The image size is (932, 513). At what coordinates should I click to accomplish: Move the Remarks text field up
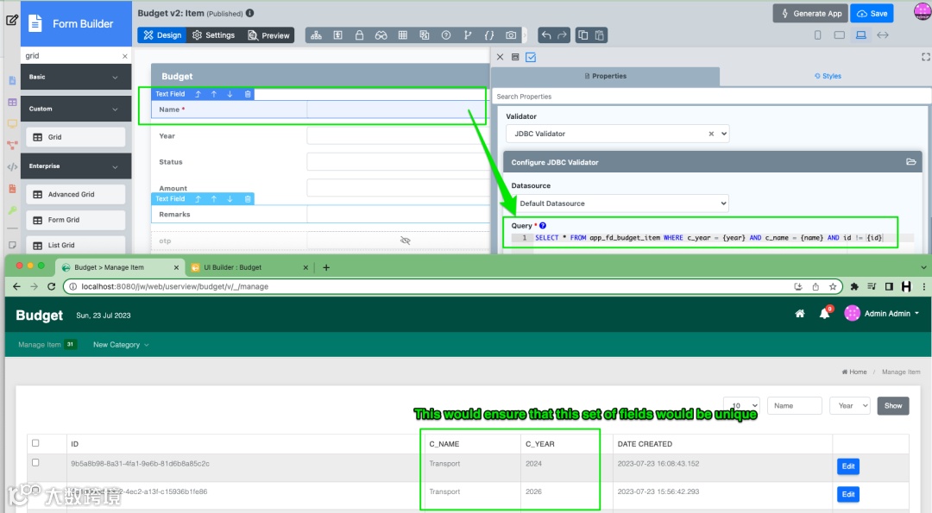click(214, 199)
